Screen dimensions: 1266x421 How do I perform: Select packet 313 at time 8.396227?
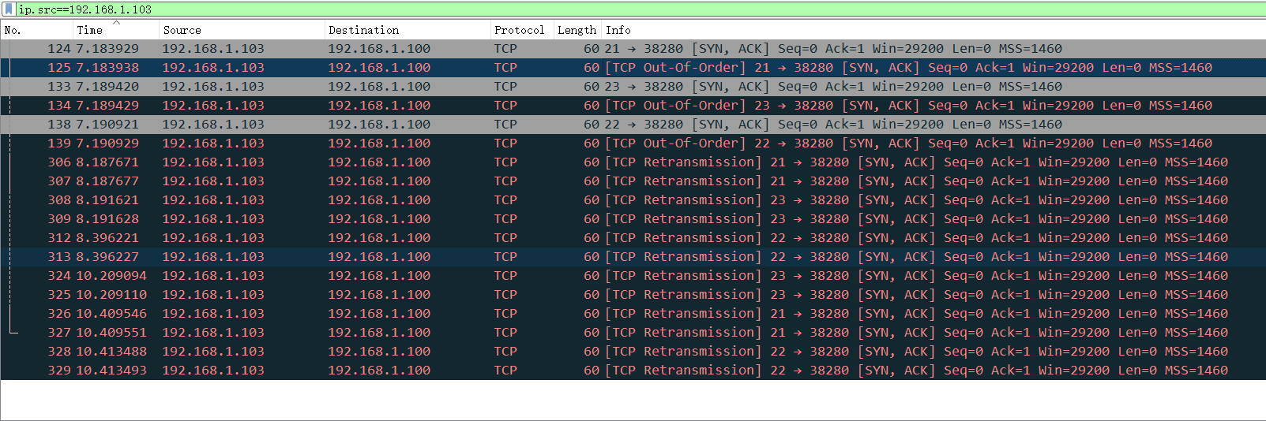[633, 257]
